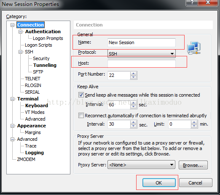This screenshot has height=195, width=220.
Task: Decrease Port Number with down arrow
Action: [x=133, y=77]
